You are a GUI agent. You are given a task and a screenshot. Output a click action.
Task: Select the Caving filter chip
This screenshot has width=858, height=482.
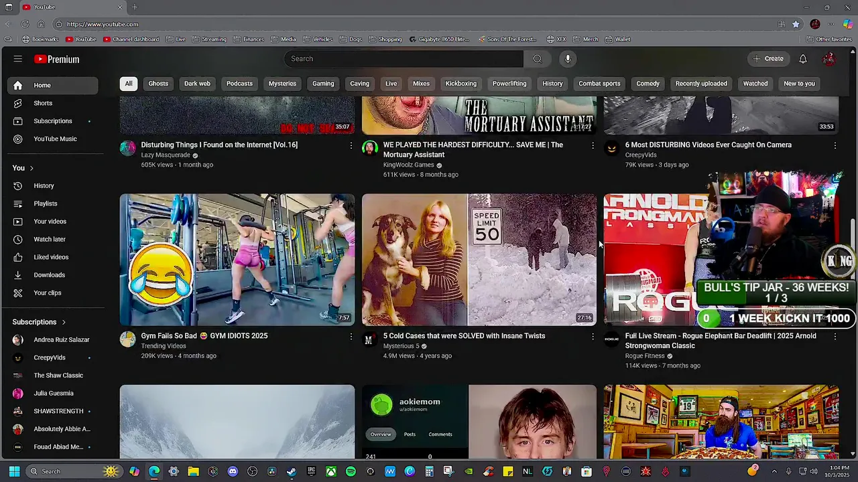359,84
